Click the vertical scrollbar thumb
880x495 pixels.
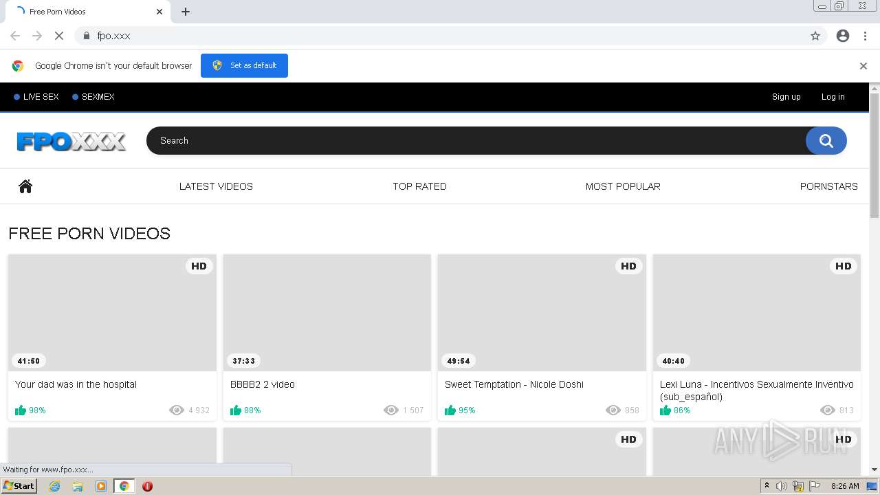tap(874, 156)
